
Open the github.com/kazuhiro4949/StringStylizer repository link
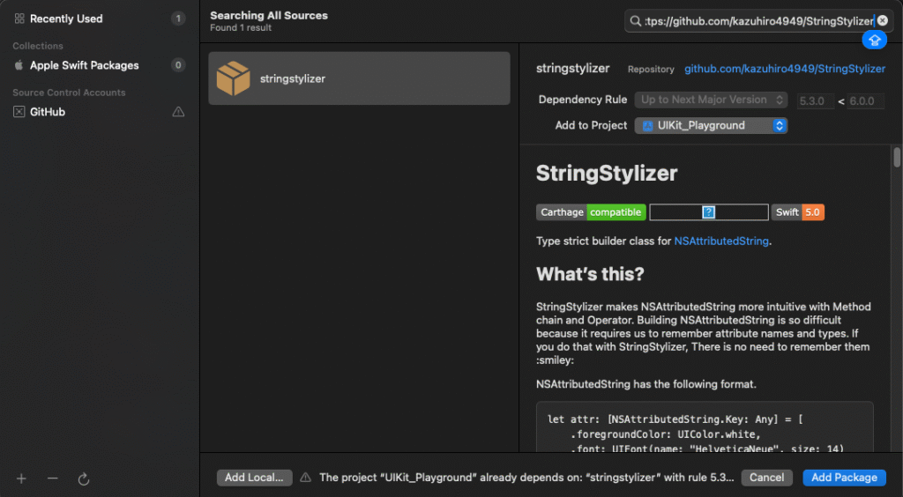click(784, 69)
